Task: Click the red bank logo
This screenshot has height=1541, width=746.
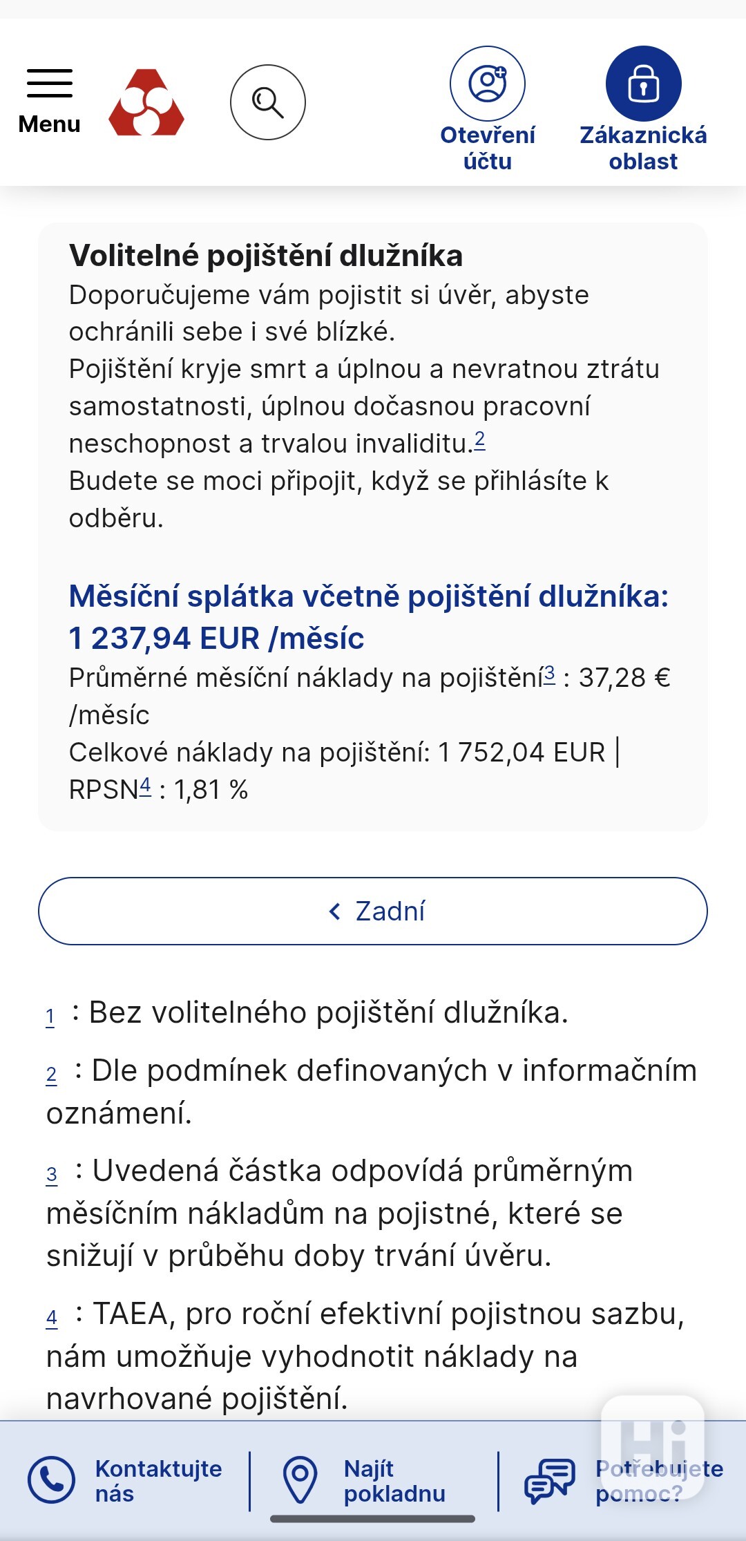Action: [x=146, y=102]
